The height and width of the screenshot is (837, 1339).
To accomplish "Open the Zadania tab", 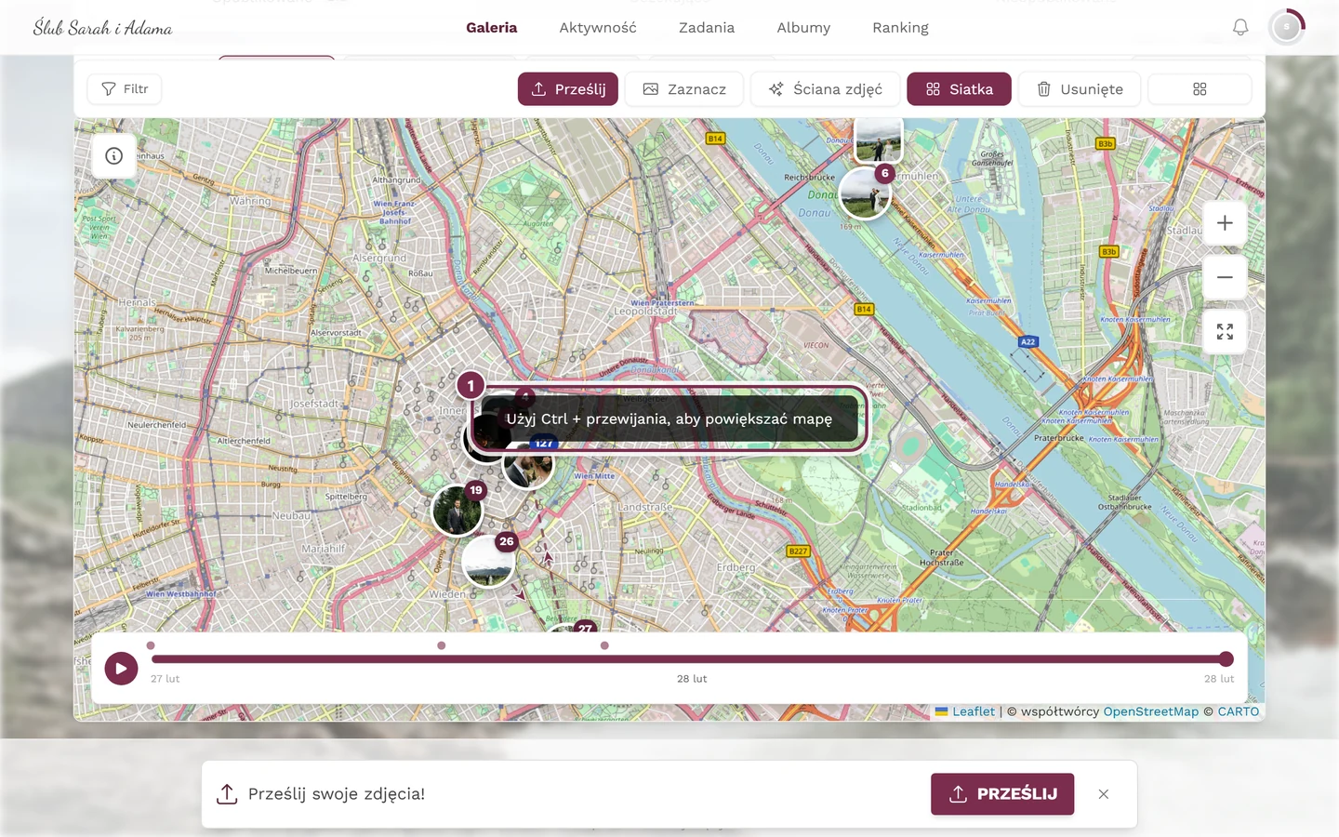I will click(707, 28).
